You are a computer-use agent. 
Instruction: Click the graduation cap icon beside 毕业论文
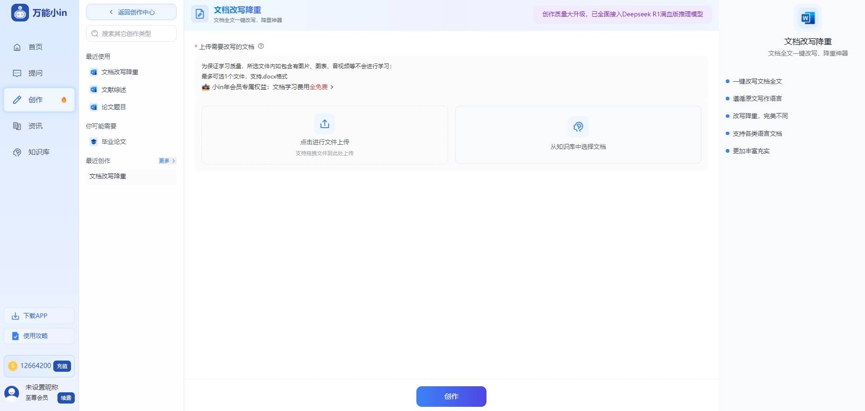click(x=93, y=142)
